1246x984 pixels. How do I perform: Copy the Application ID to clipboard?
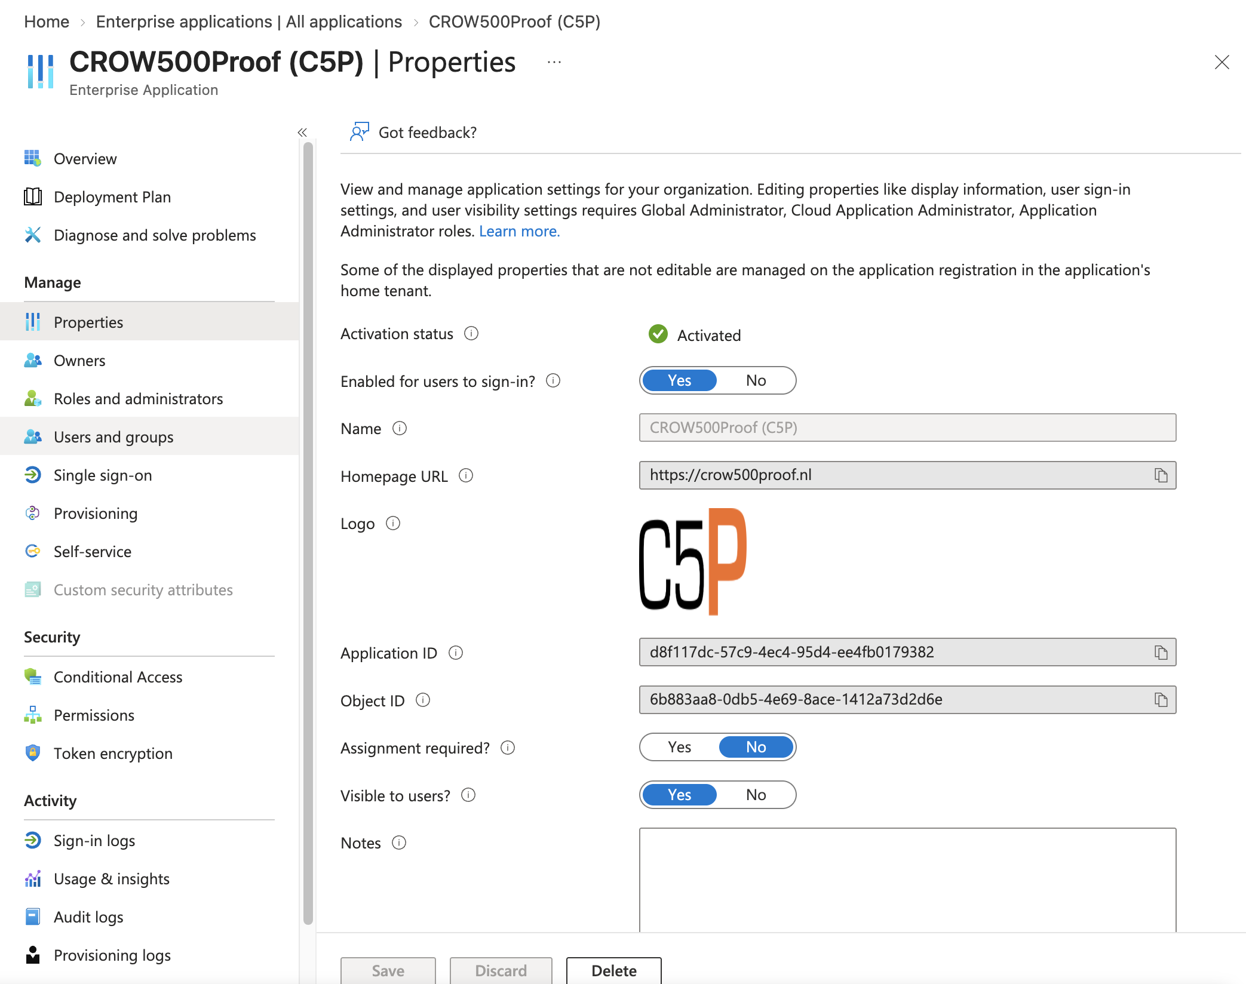(1161, 653)
